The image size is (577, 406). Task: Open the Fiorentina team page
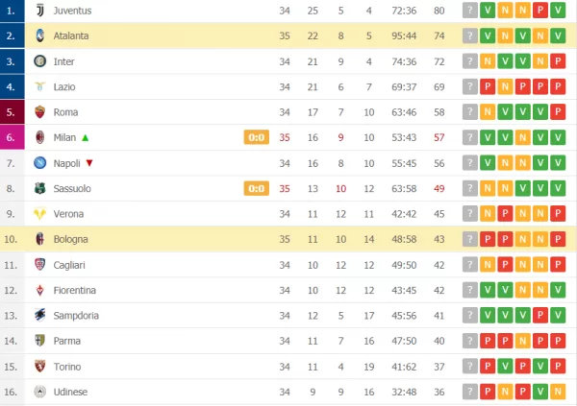pyautogui.click(x=74, y=290)
